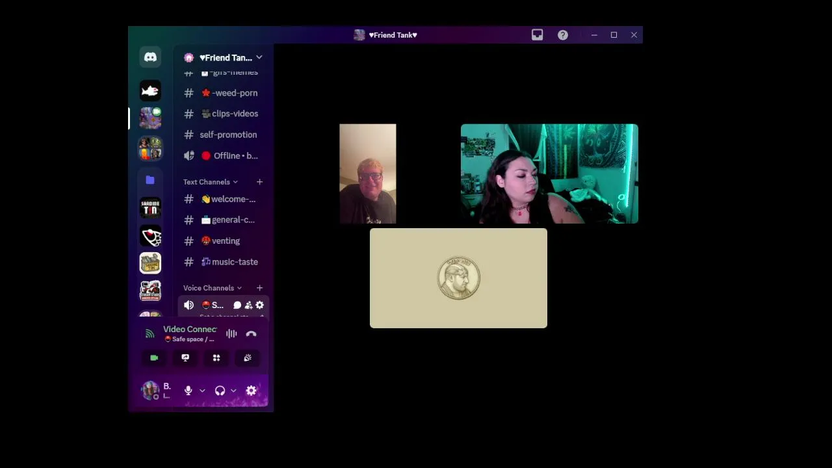Maximize the Discord window

(614, 35)
